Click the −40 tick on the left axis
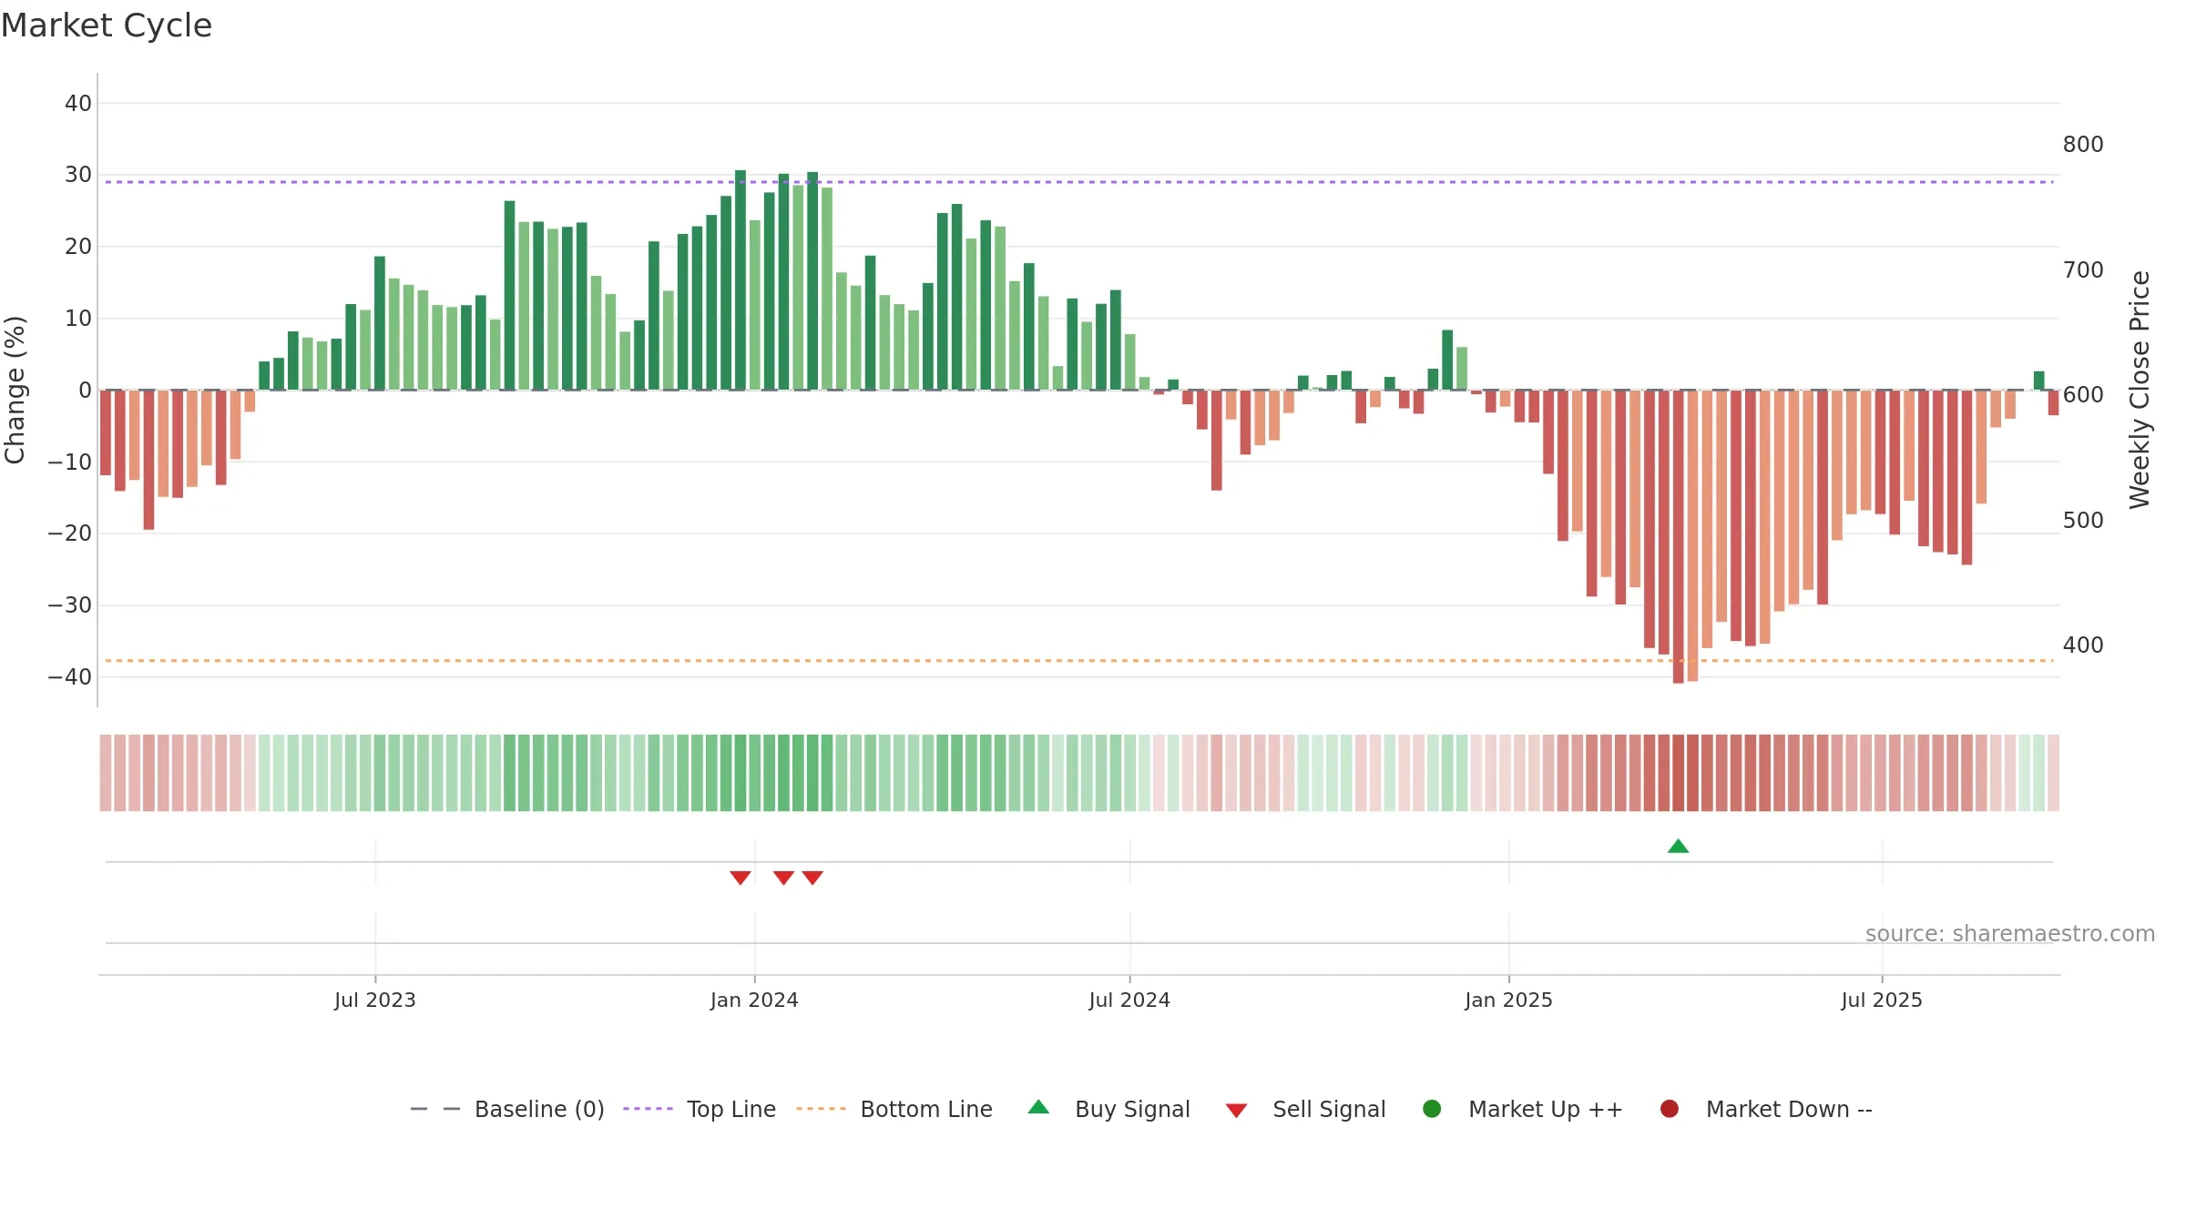This screenshot has height=1229, width=2186. coord(70,677)
